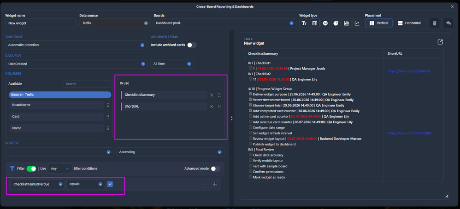Select the text widget type icon
The width and height of the screenshot is (460, 209).
(x=304, y=23)
